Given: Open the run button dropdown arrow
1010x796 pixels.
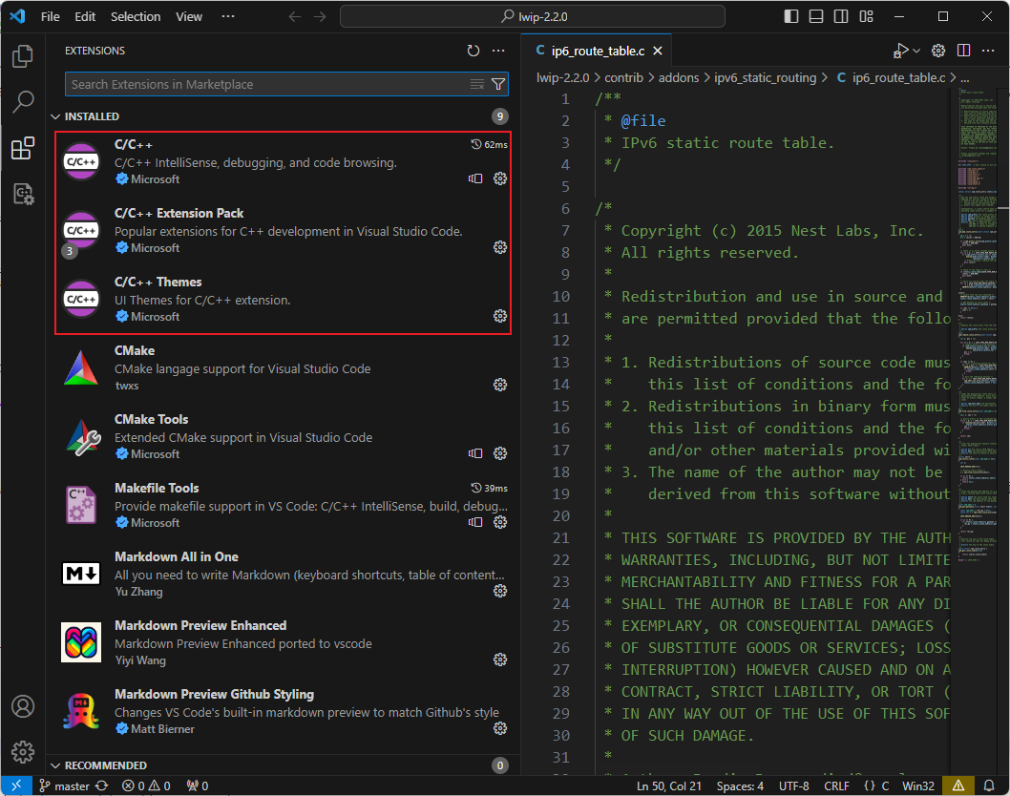Looking at the screenshot, I should click(916, 51).
